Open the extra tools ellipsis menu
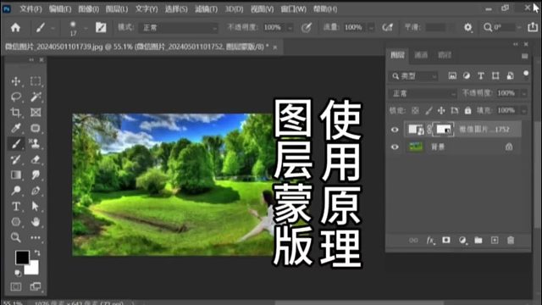The image size is (542, 305). coord(36,237)
